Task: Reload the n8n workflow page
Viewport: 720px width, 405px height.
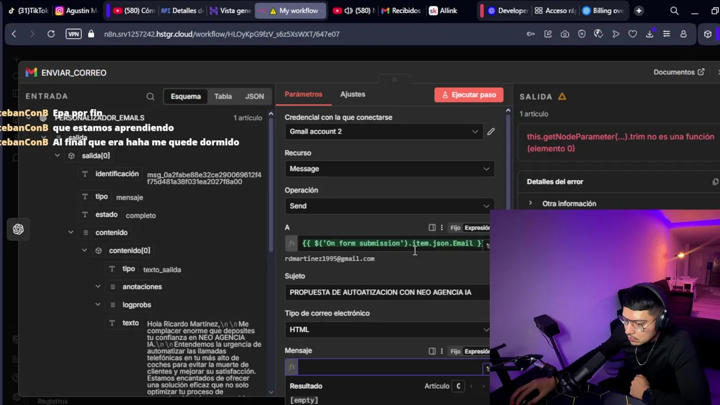Action: pos(51,34)
